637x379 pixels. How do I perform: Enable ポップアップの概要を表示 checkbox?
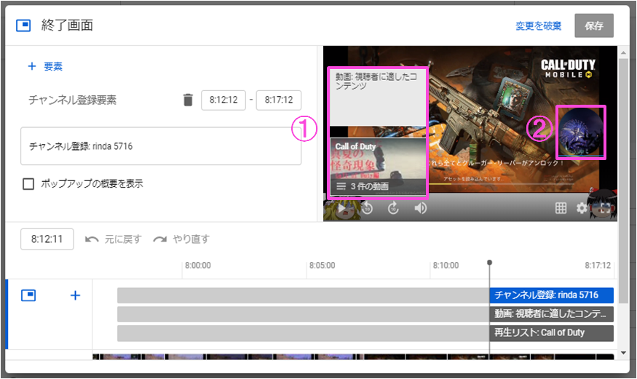coord(28,184)
